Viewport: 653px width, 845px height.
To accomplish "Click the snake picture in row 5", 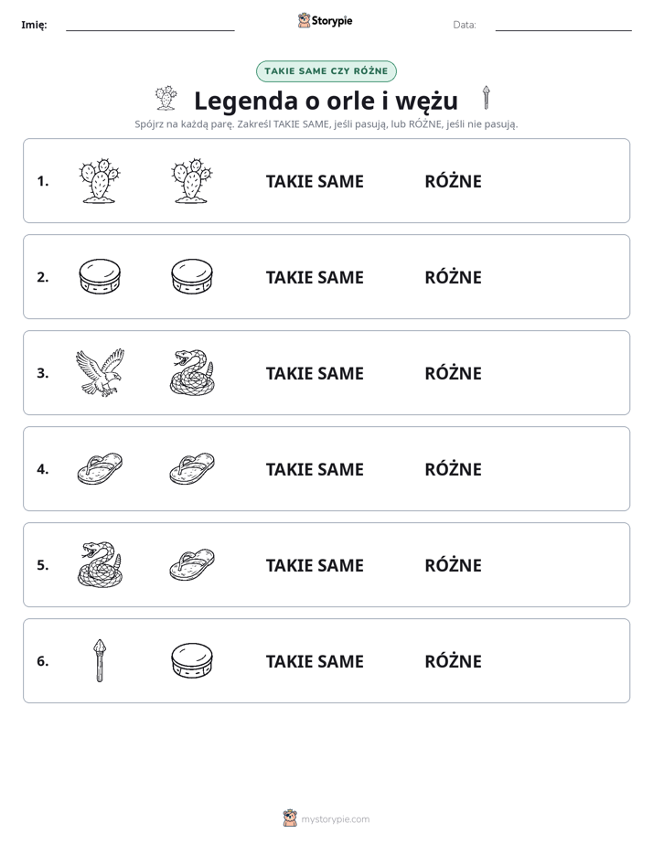I will (x=100, y=565).
